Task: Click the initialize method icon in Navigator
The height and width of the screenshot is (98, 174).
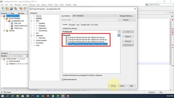Action: [7, 64]
